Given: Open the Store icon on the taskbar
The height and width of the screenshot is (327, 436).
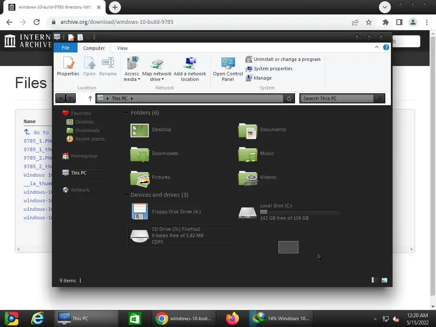Looking at the screenshot, I should pos(135,318).
